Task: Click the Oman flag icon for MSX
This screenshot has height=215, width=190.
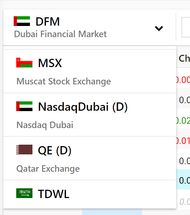Action: click(x=24, y=63)
